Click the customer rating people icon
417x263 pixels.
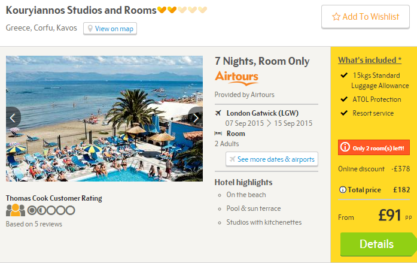click(16, 210)
